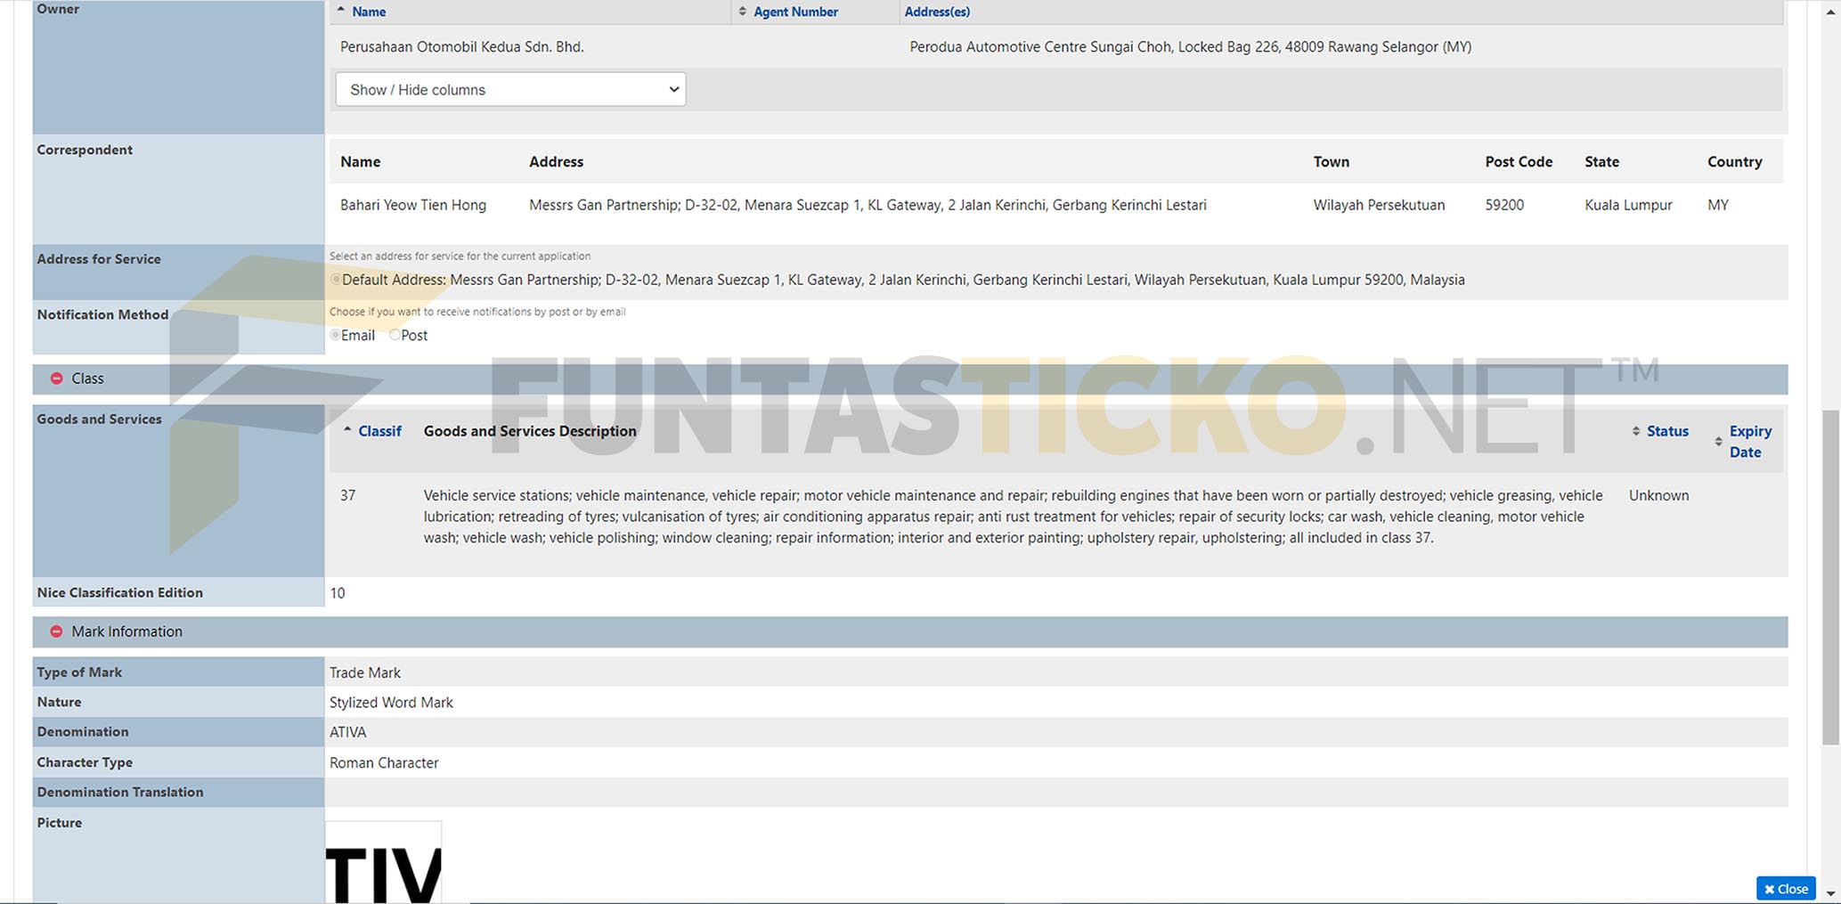
Task: Click the Status column header
Action: point(1667,431)
